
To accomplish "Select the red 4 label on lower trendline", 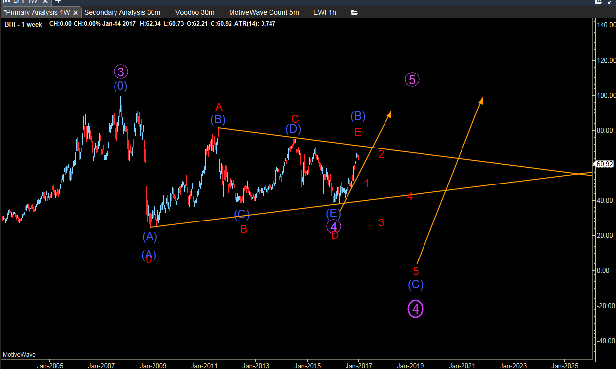I will click(410, 196).
